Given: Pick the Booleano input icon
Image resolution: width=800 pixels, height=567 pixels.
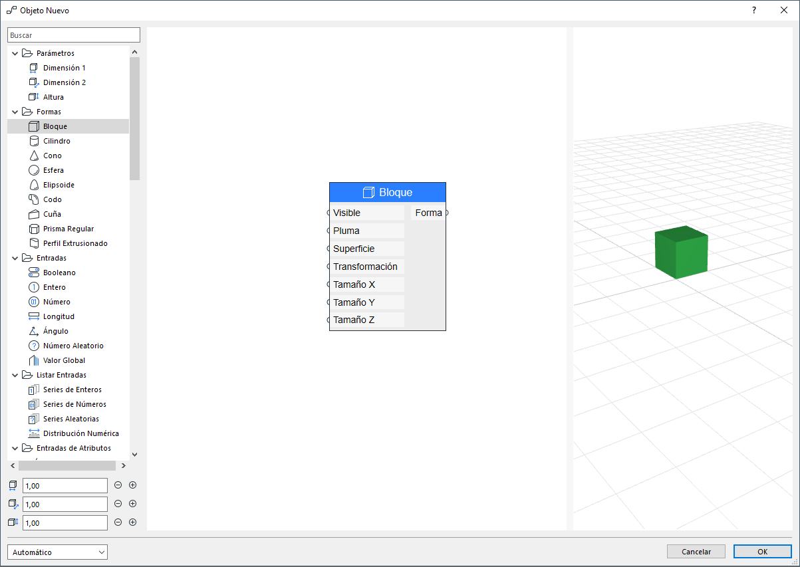Looking at the screenshot, I should pos(34,273).
